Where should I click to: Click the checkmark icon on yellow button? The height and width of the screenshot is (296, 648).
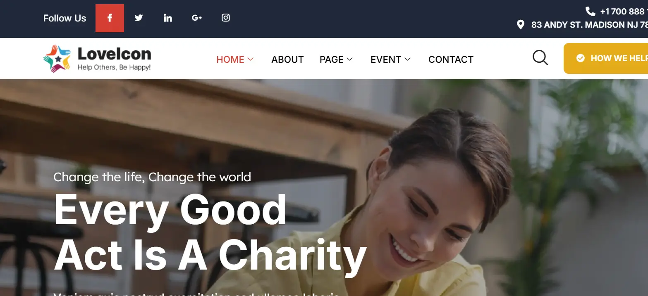(x=581, y=58)
